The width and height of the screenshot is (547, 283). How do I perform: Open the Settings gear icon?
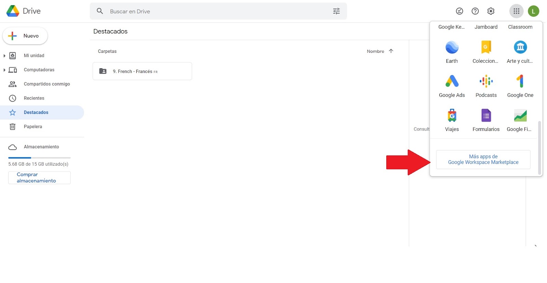491,11
